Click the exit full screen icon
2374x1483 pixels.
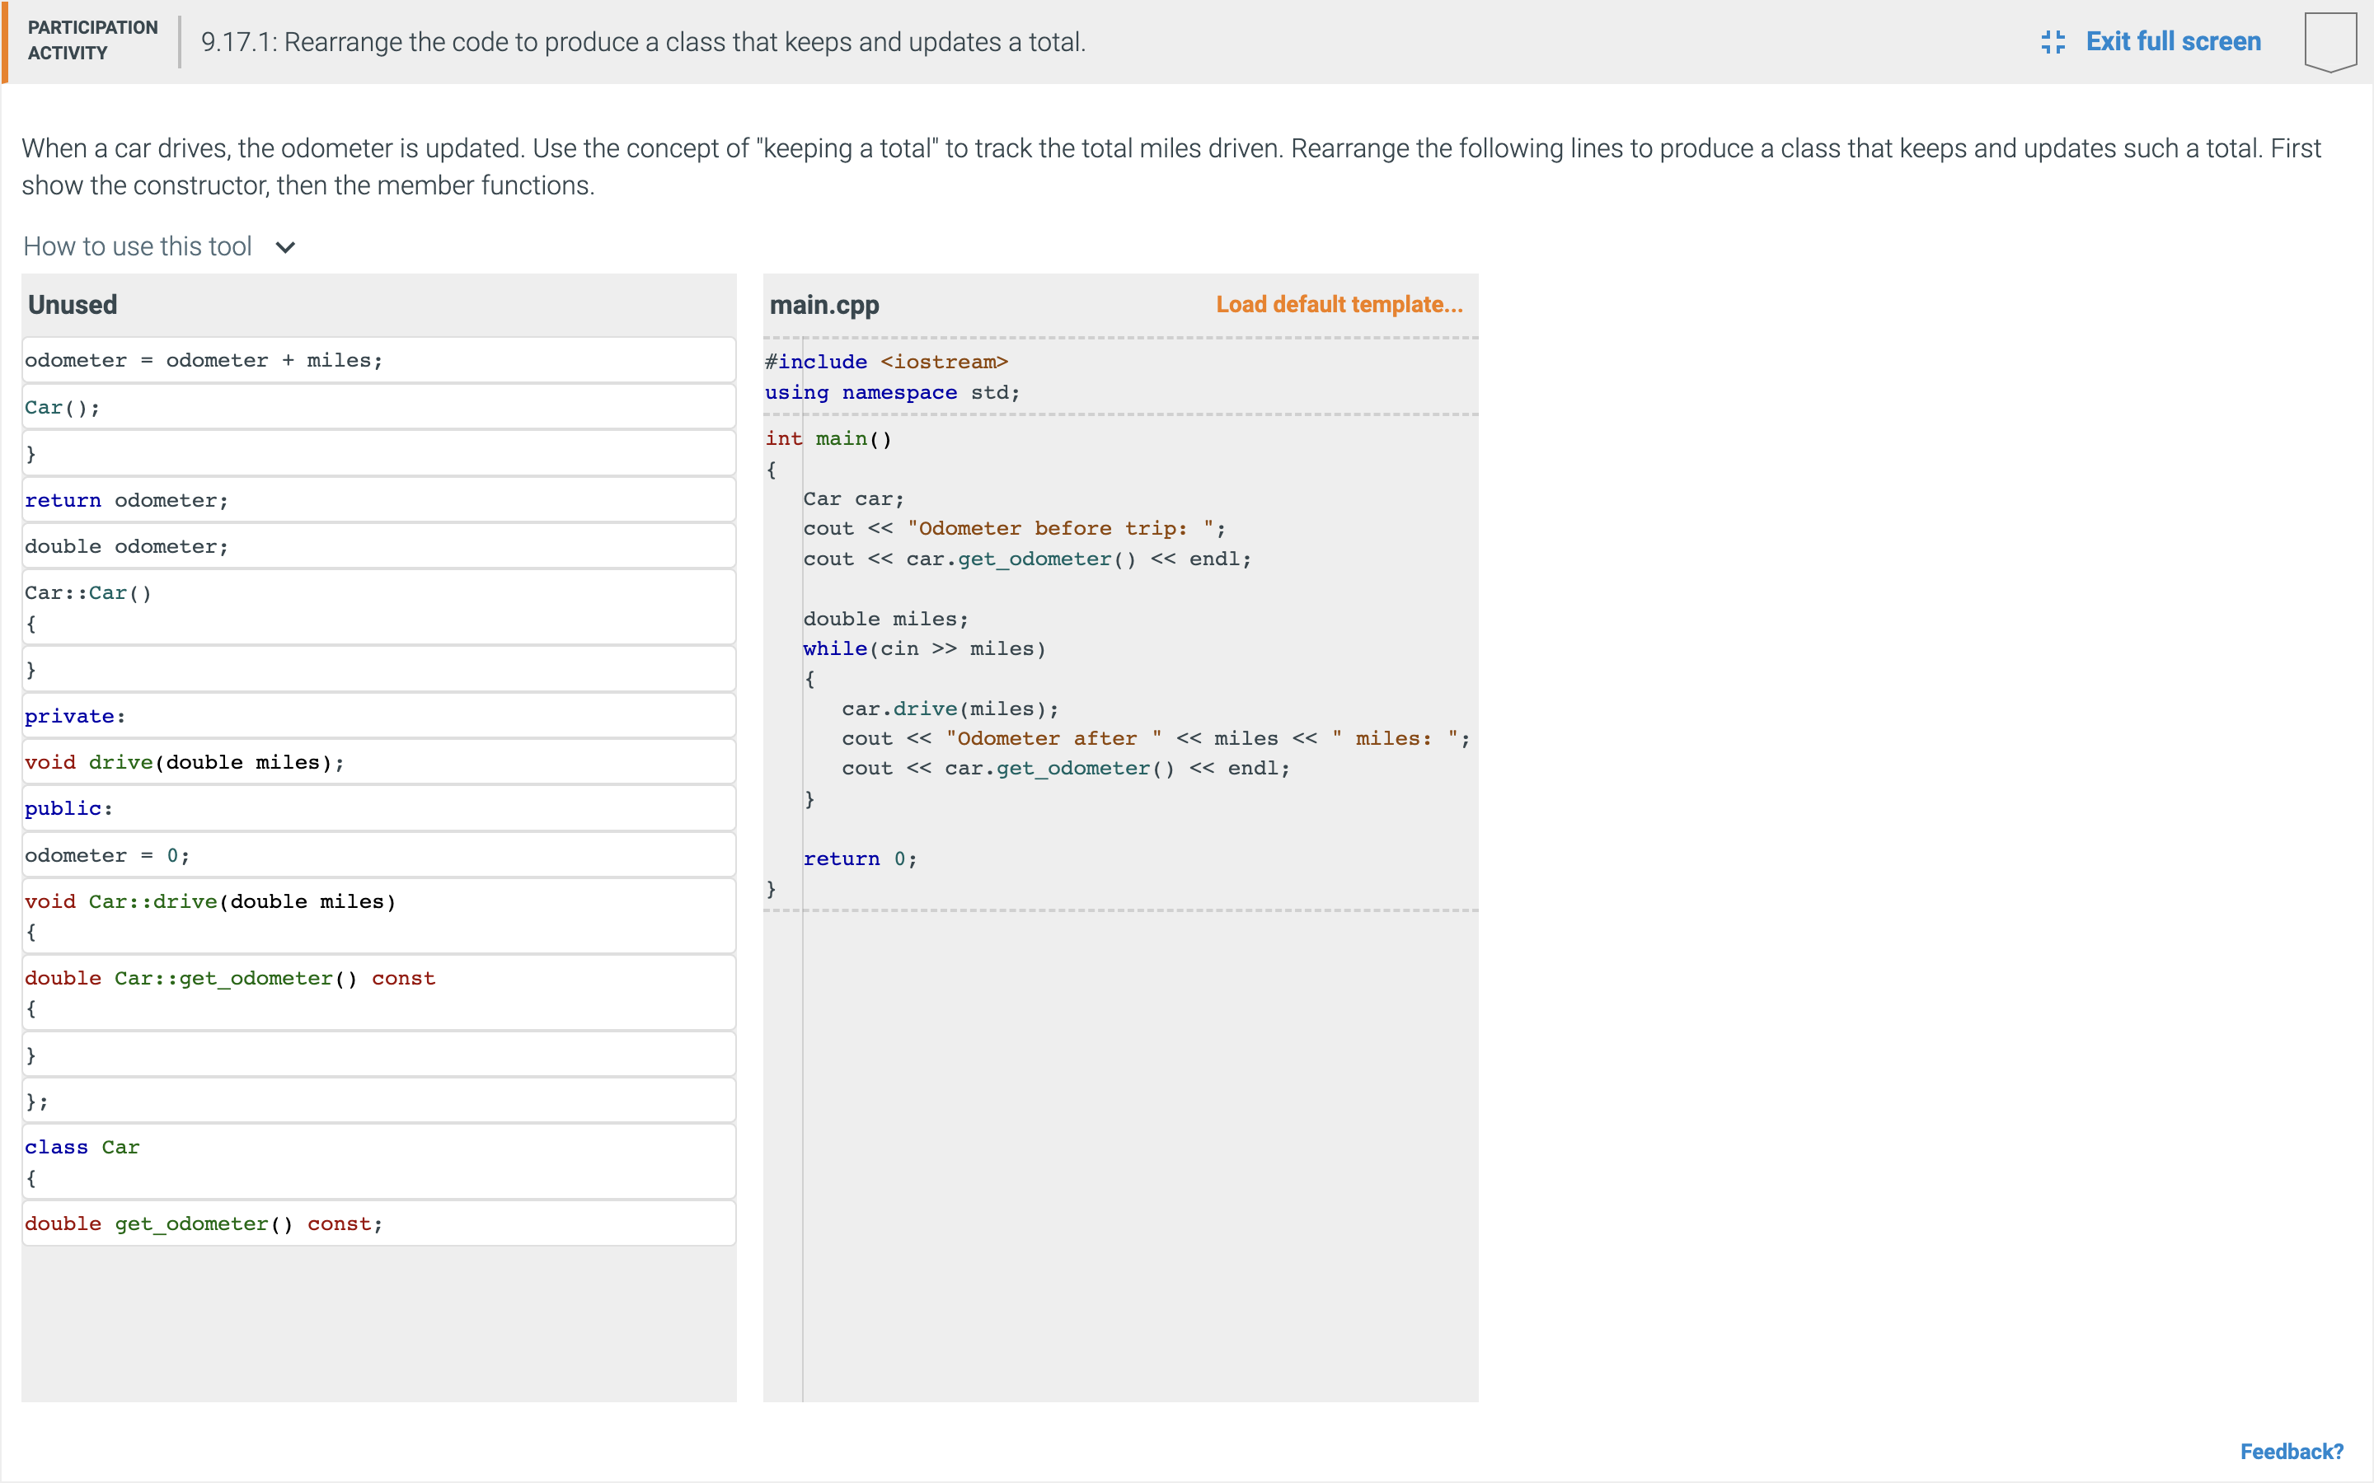(2053, 41)
